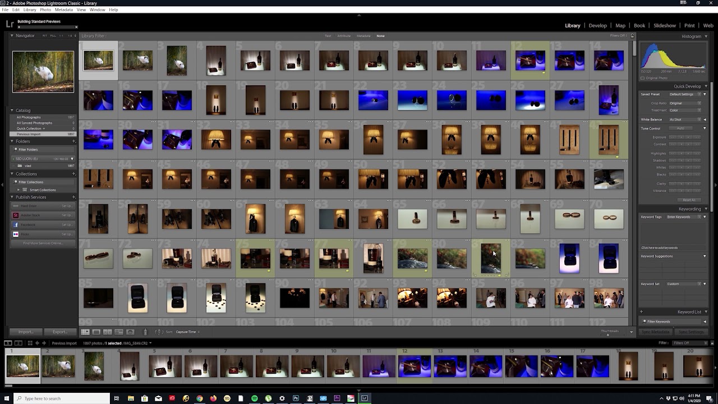The width and height of the screenshot is (718, 404).
Task: Show main window display button 1
Action: (8, 343)
